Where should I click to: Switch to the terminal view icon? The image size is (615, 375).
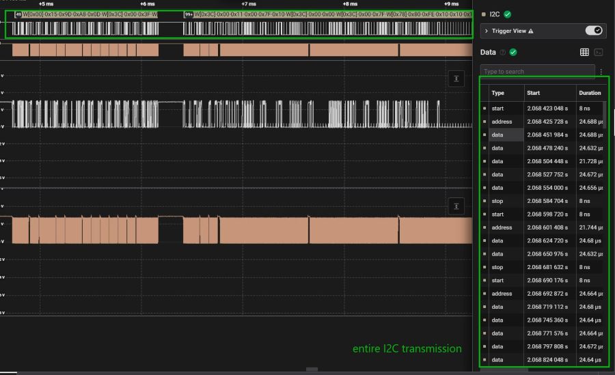(599, 52)
